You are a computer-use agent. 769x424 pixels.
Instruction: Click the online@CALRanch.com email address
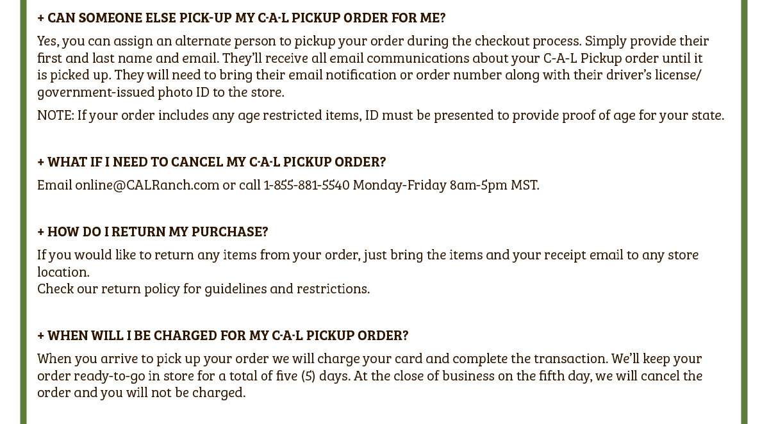point(147,185)
